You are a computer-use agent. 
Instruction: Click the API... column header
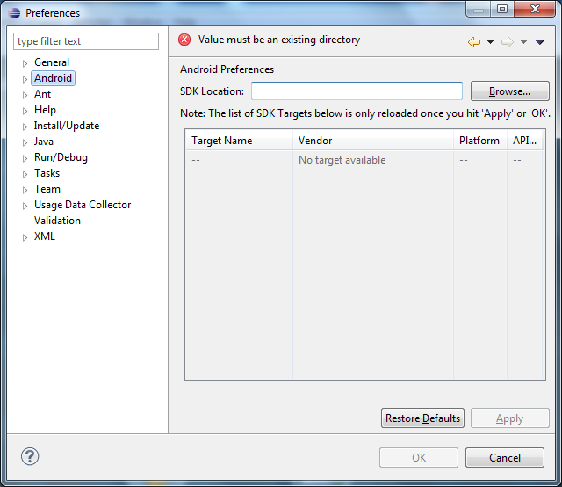(525, 141)
